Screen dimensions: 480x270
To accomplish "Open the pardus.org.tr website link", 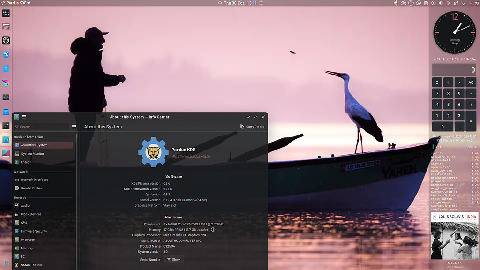I will pyautogui.click(x=190, y=156).
